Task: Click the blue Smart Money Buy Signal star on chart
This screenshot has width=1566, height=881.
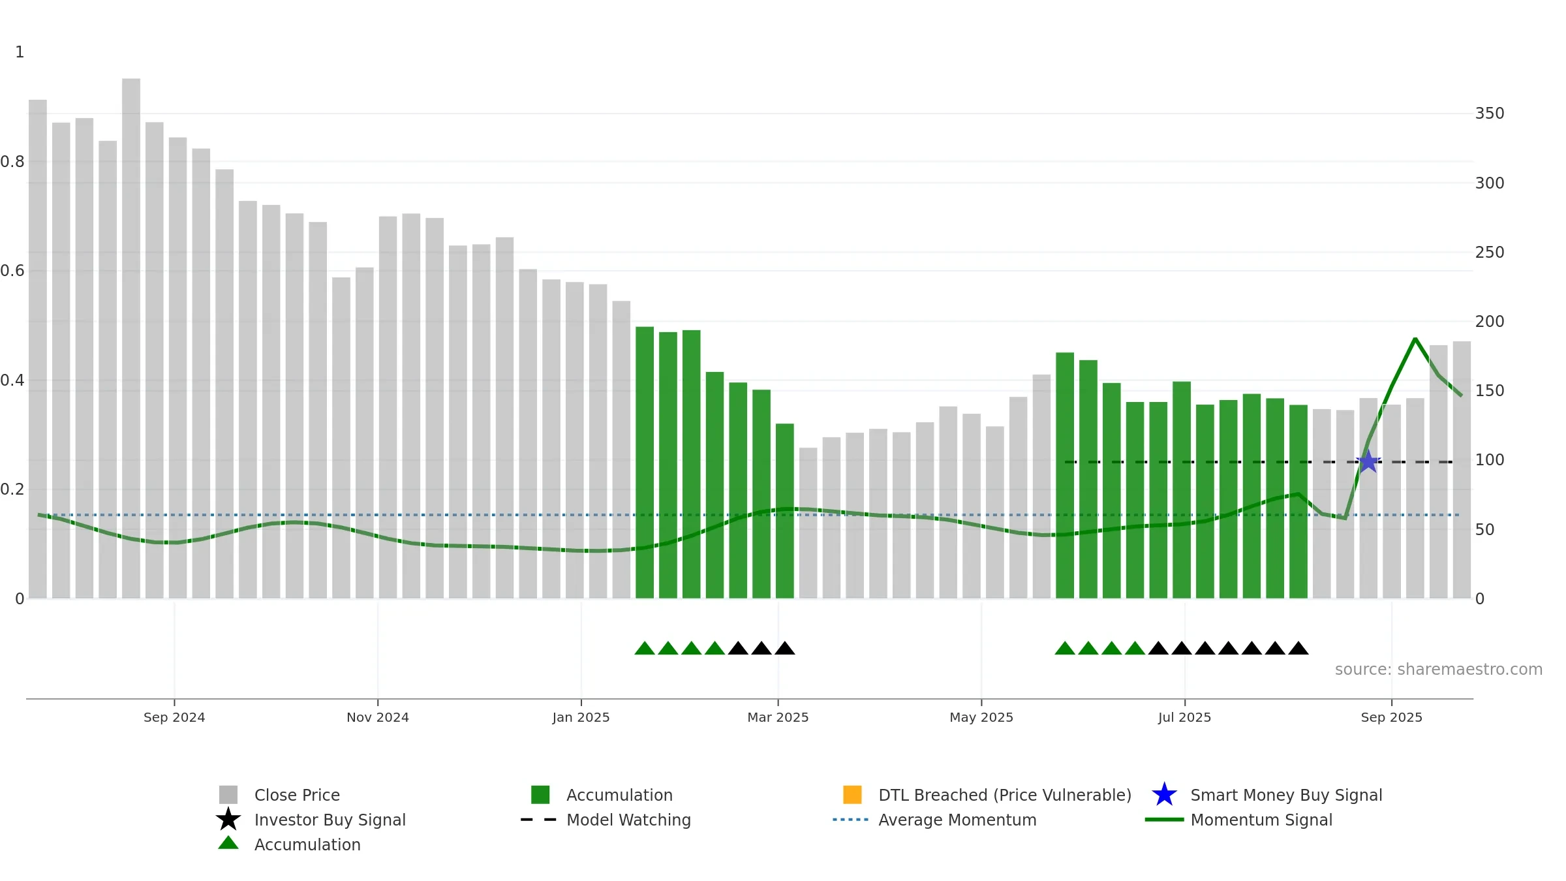Action: pos(1368,462)
